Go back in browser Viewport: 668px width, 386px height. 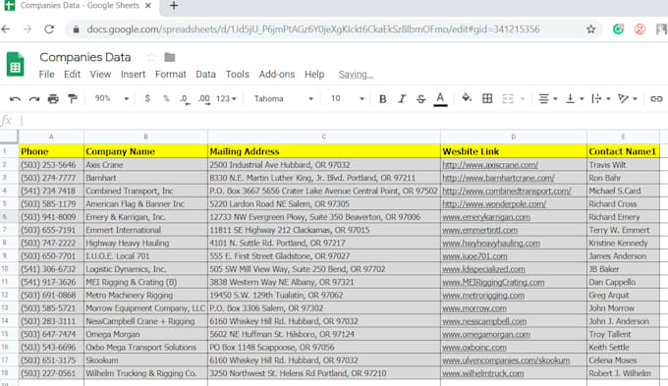coord(6,28)
